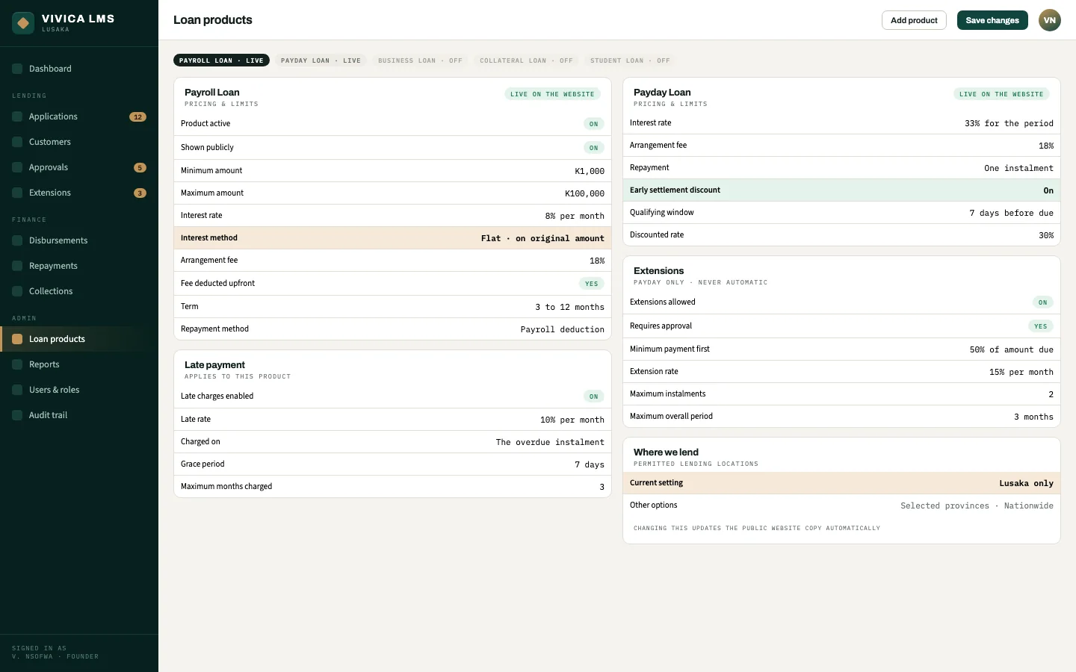
Task: Click the Disbursements sidebar icon
Action: pos(17,240)
